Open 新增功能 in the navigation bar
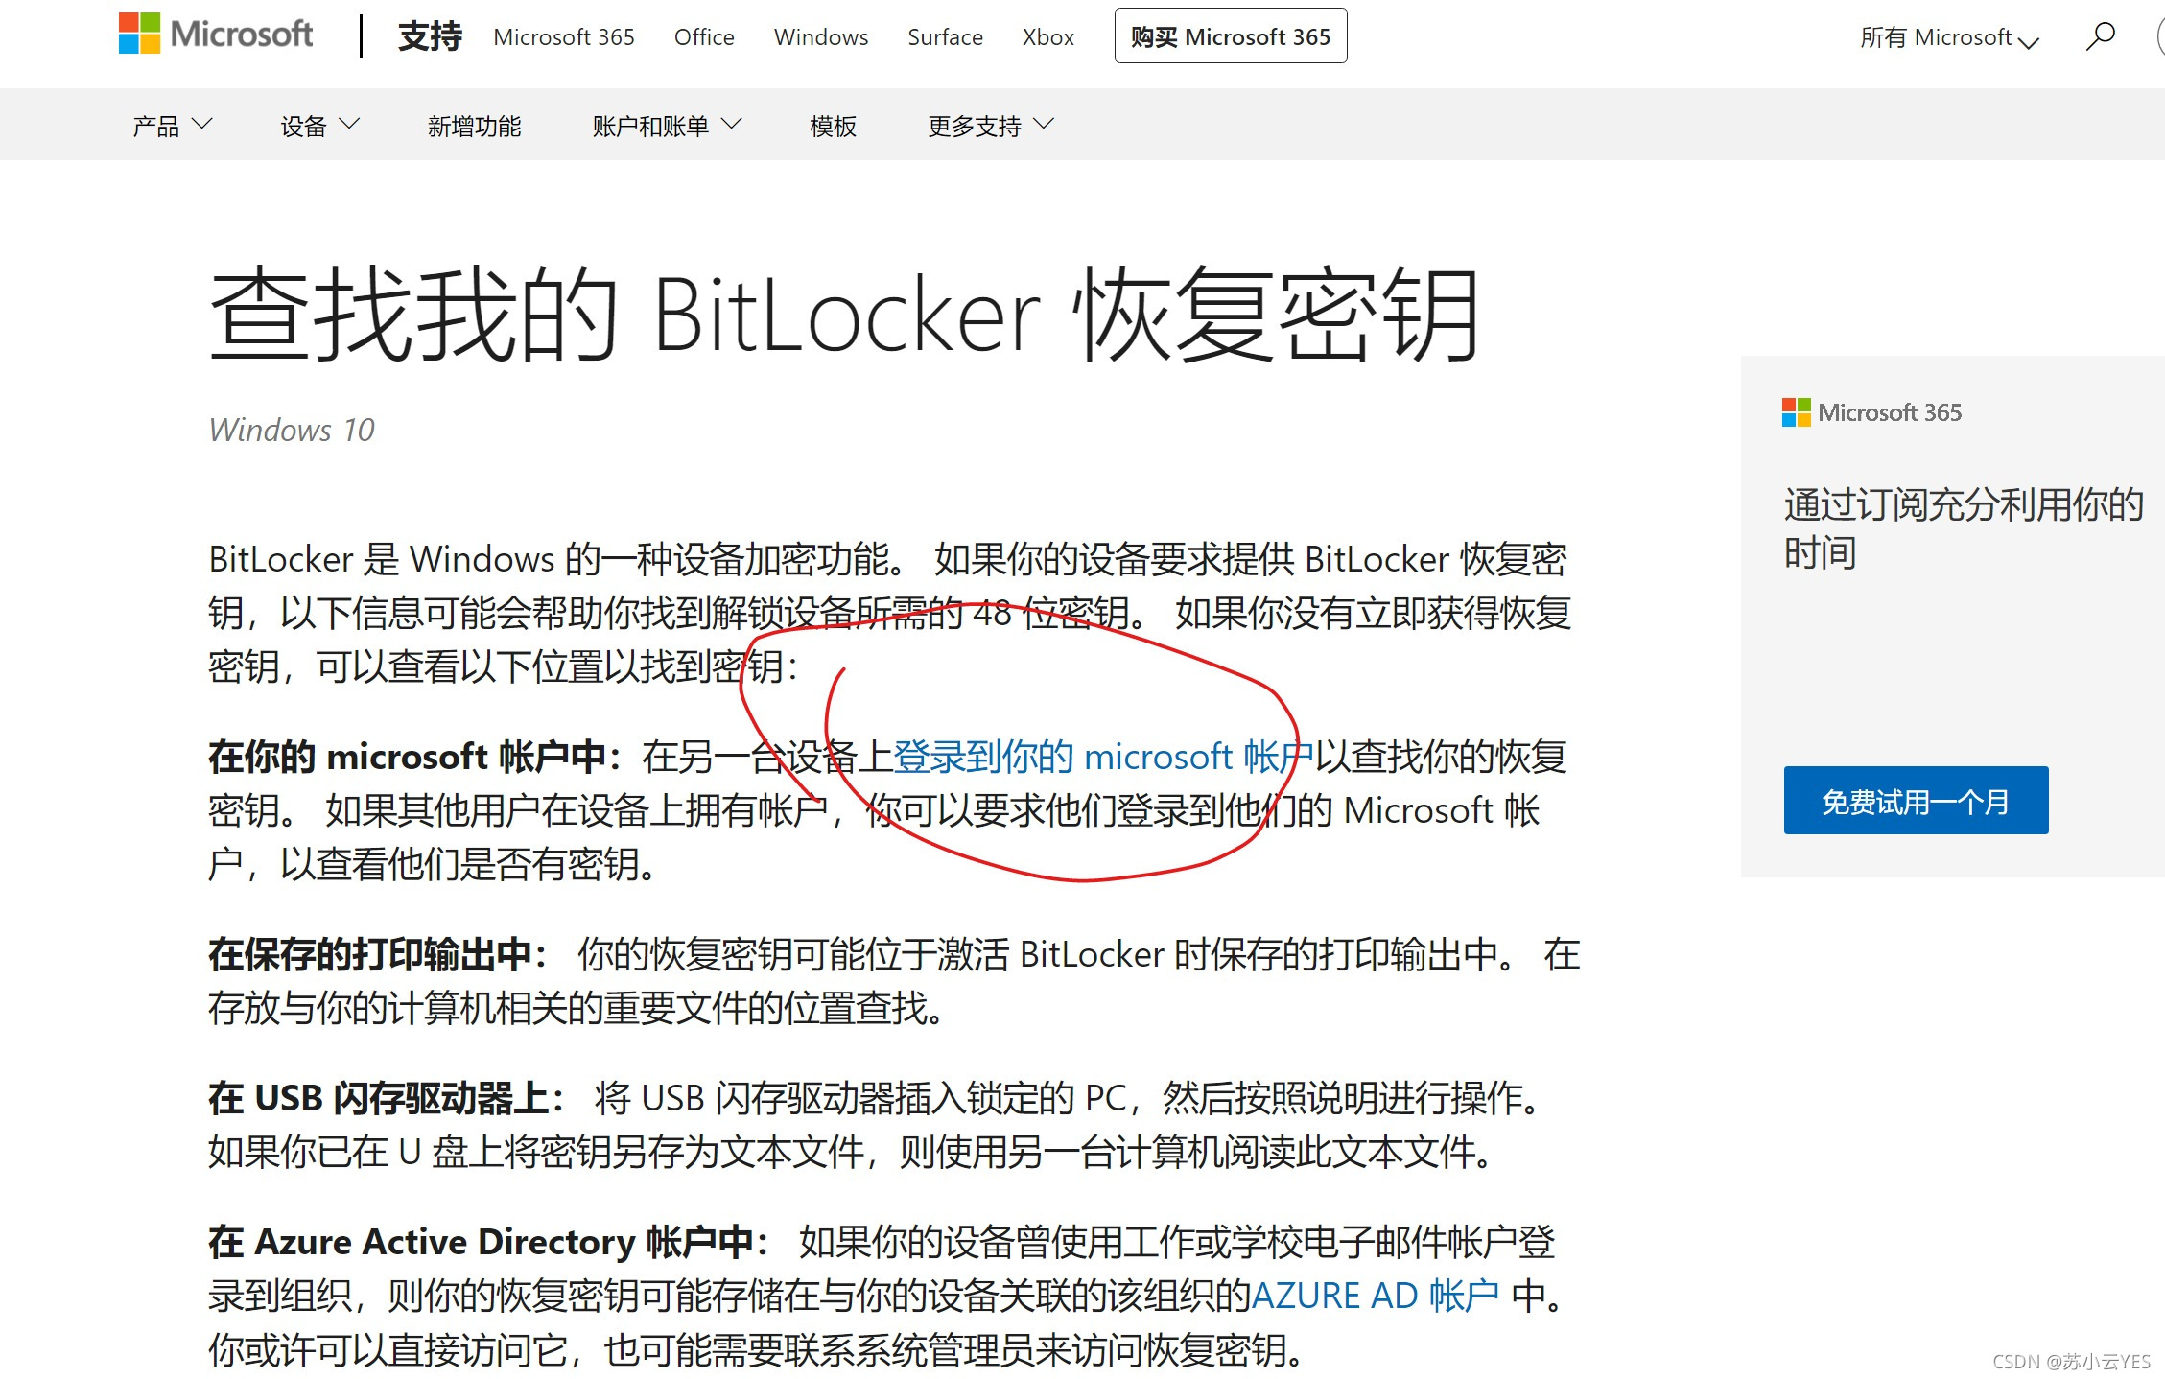This screenshot has height=1379, width=2165. coord(474,126)
